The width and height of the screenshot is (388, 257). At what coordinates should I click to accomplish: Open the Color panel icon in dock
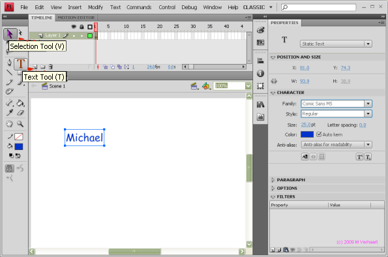click(260, 30)
